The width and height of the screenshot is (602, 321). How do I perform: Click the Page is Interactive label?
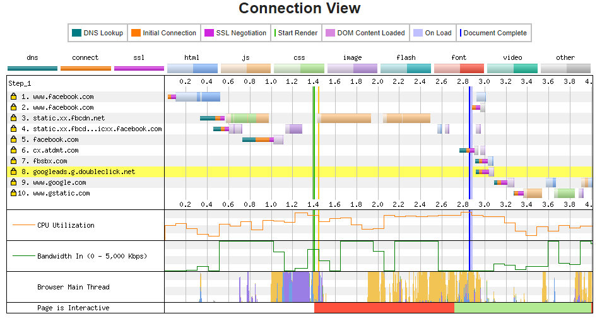tap(73, 308)
